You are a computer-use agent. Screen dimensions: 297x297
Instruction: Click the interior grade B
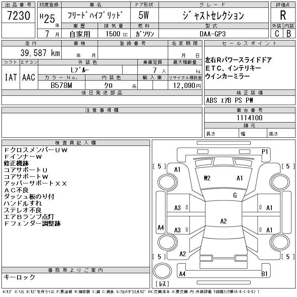coord(289,33)
